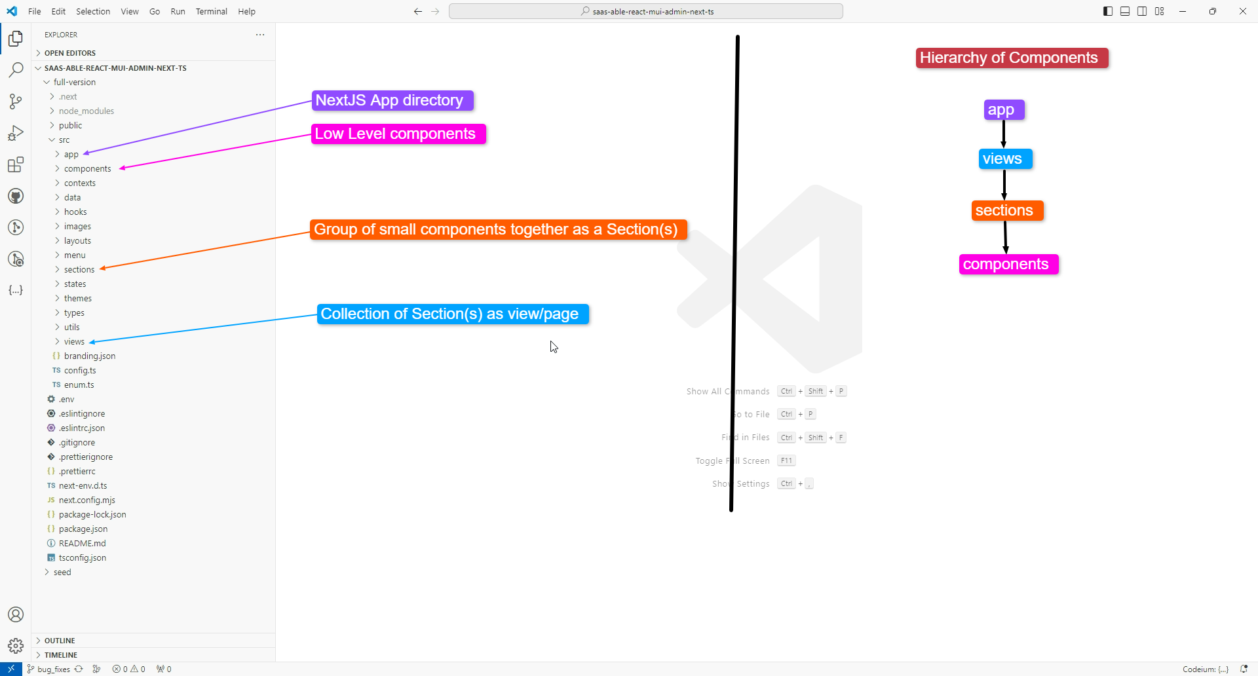Open Source Control view in activity bar
The width and height of the screenshot is (1258, 676).
tap(16, 102)
